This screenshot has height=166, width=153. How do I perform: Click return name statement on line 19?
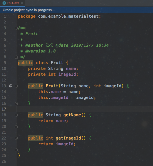[53, 121]
